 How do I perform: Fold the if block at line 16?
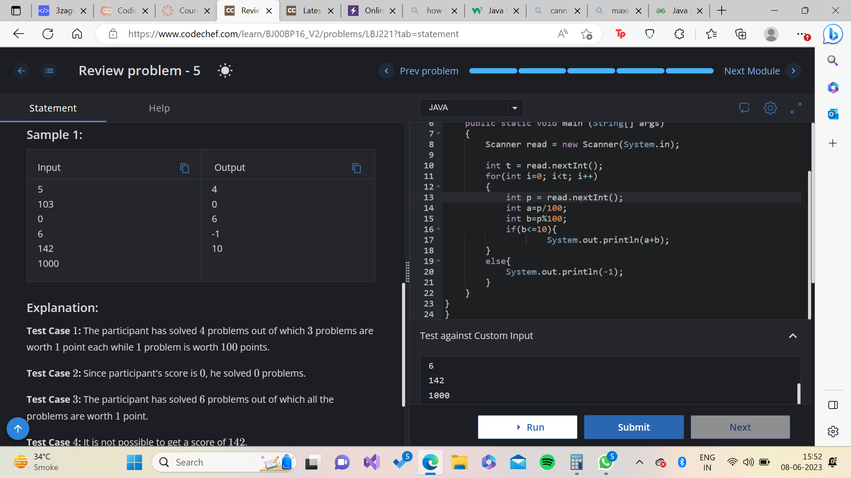pyautogui.click(x=439, y=229)
